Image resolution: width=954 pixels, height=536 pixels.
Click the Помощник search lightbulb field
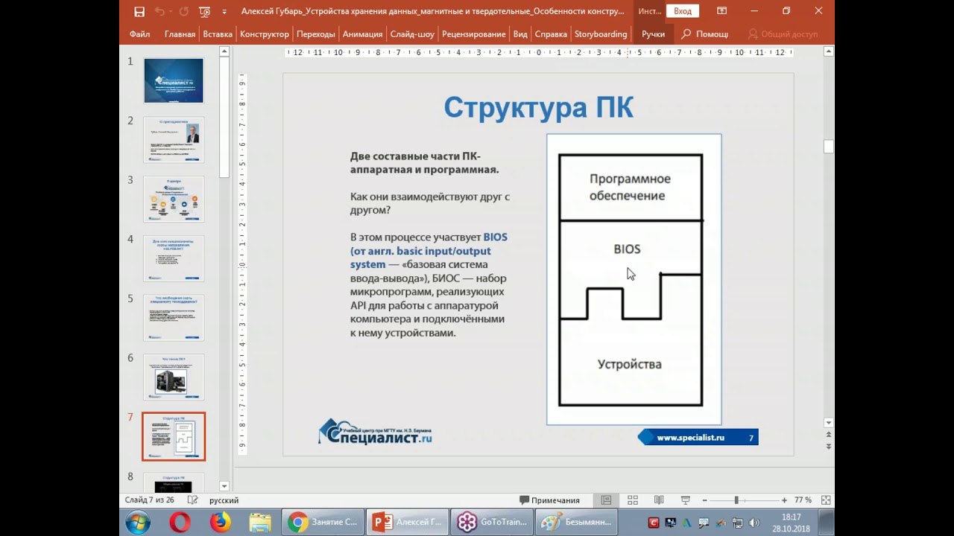705,34
